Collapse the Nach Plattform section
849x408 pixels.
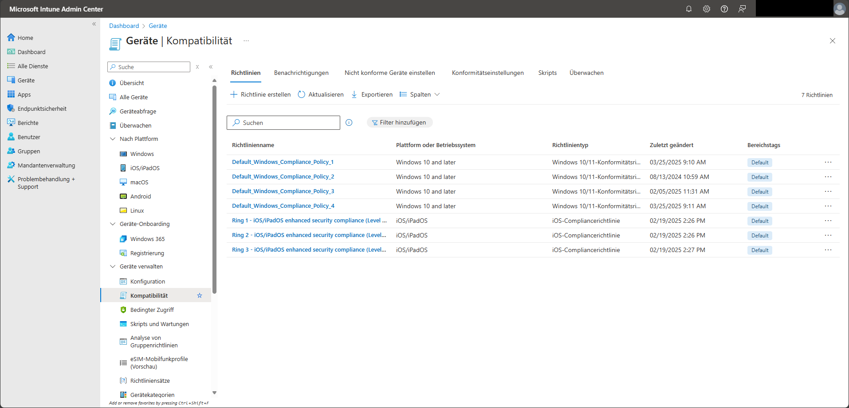[113, 139]
